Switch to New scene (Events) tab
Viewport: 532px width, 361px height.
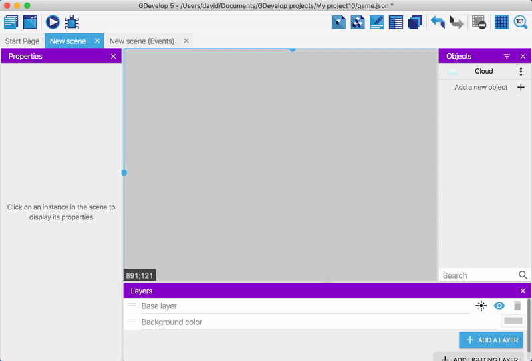[x=142, y=41]
